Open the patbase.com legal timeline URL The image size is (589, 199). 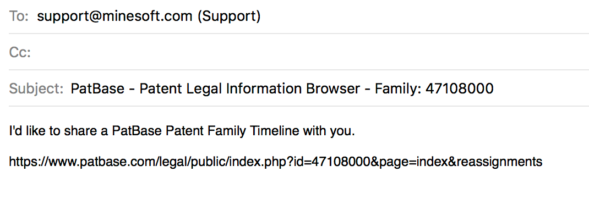point(275,162)
